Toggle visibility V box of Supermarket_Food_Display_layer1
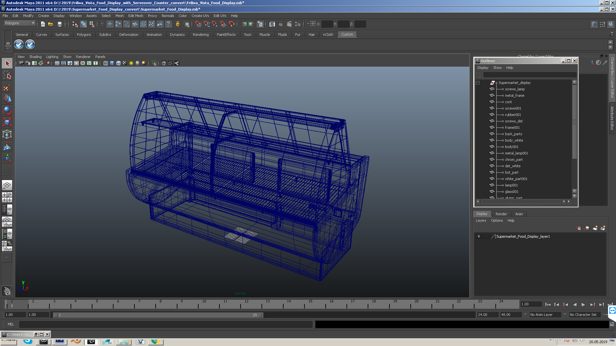Image resolution: width=616 pixels, height=346 pixels. pyautogui.click(x=479, y=236)
